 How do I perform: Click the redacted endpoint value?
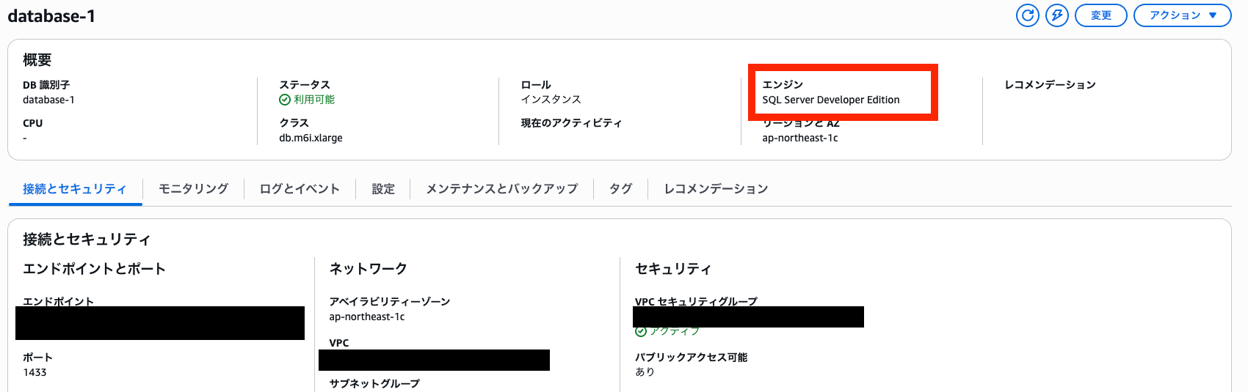pyautogui.click(x=160, y=323)
